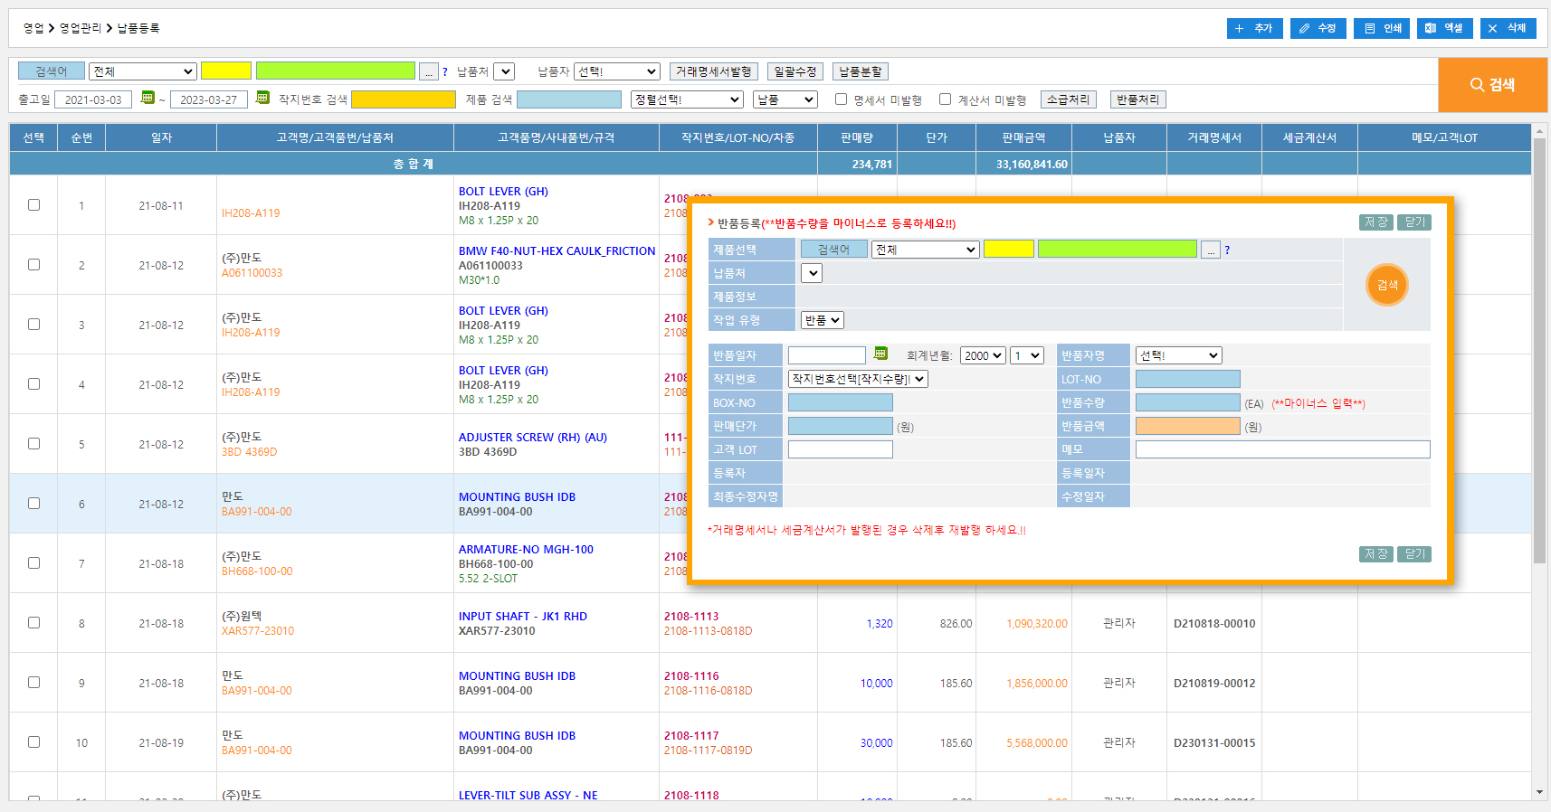Image resolution: width=1551 pixels, height=812 pixels.
Task: Click the 거래명세서발행 button
Action: 713,71
